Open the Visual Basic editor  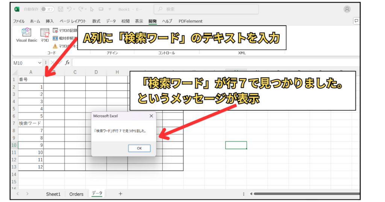(x=26, y=35)
